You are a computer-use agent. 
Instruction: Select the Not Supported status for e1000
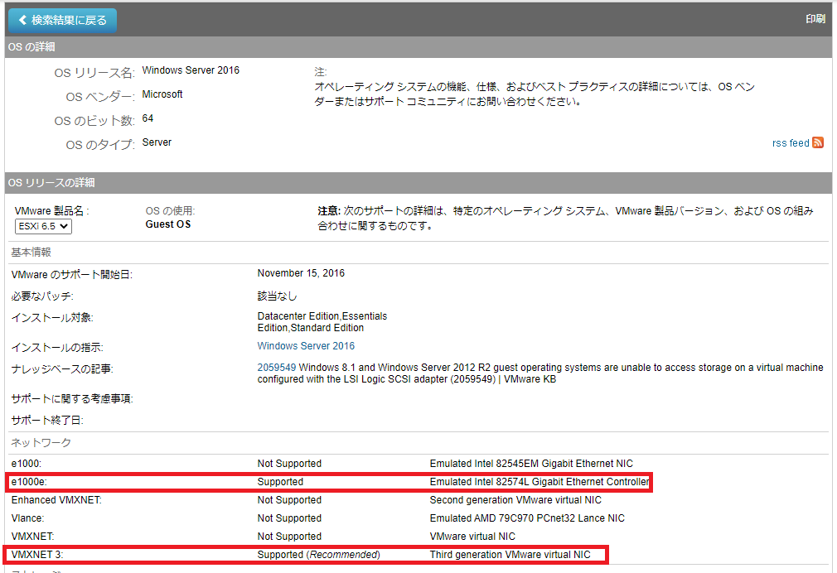click(x=289, y=464)
